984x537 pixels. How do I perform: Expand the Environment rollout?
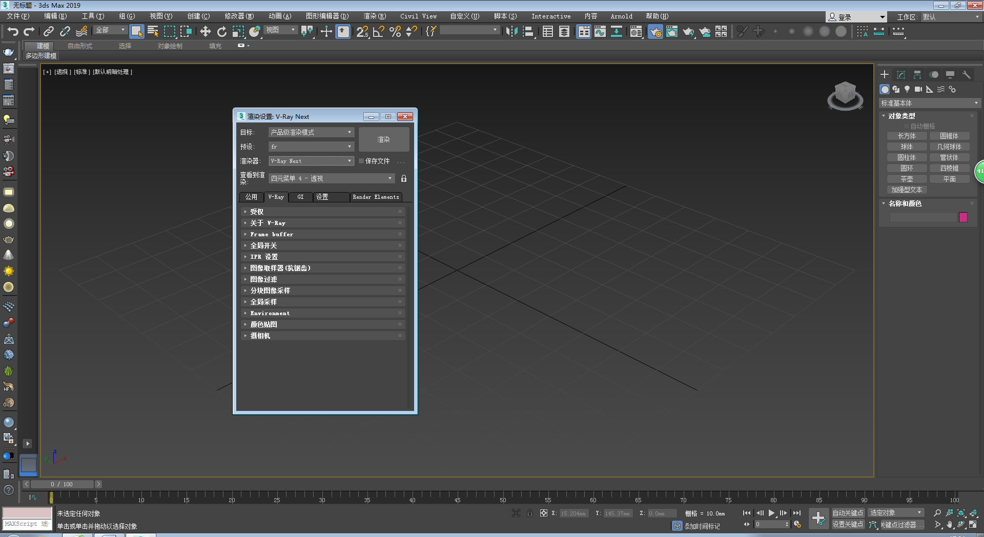click(x=323, y=313)
